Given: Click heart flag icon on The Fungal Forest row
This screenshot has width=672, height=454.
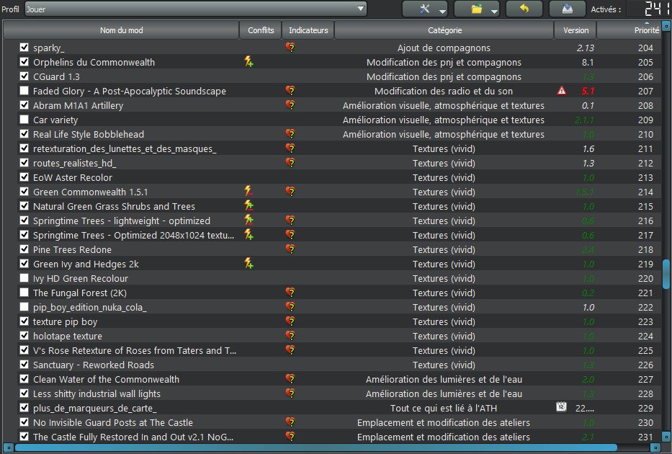Looking at the screenshot, I should pos(290,293).
